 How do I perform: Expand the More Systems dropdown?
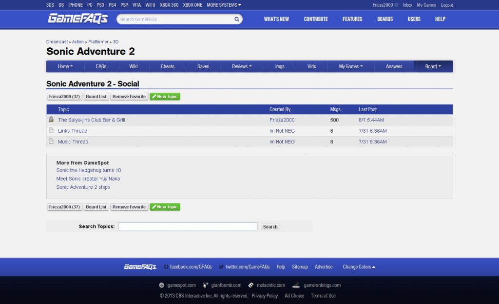click(x=224, y=5)
